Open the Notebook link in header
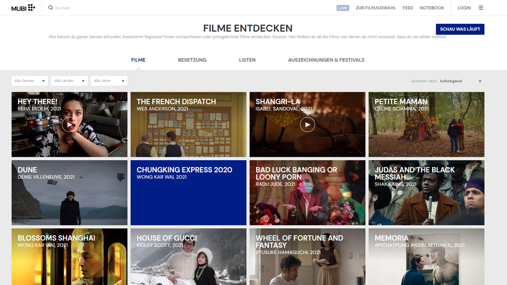 pos(432,8)
